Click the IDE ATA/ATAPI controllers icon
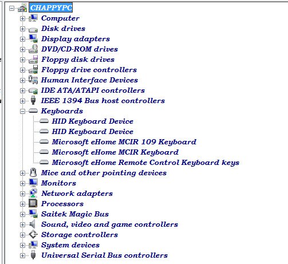This screenshot has width=288, height=264. 33,90
